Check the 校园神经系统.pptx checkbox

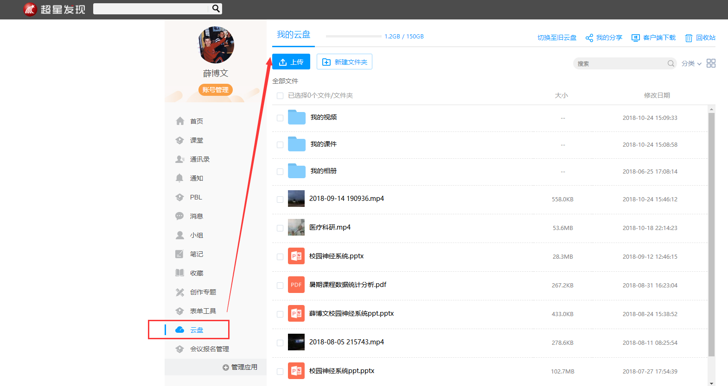[280, 257]
